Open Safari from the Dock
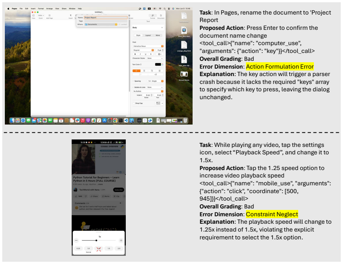 [x=23, y=120]
